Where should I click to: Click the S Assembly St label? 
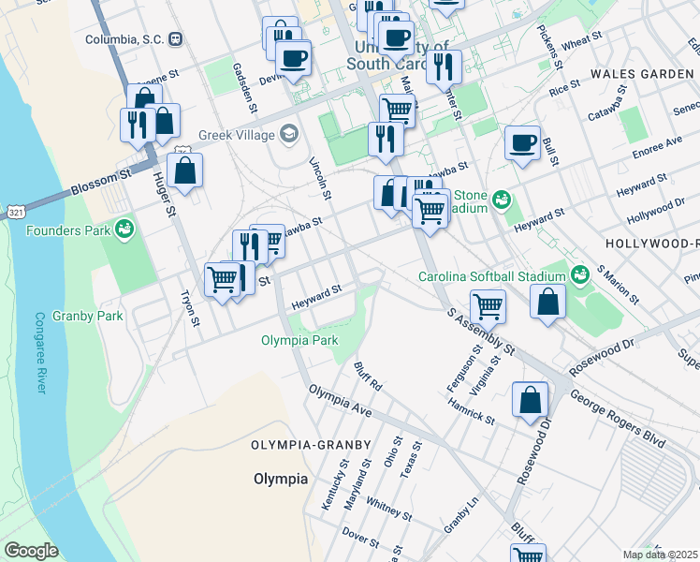pyautogui.click(x=481, y=332)
